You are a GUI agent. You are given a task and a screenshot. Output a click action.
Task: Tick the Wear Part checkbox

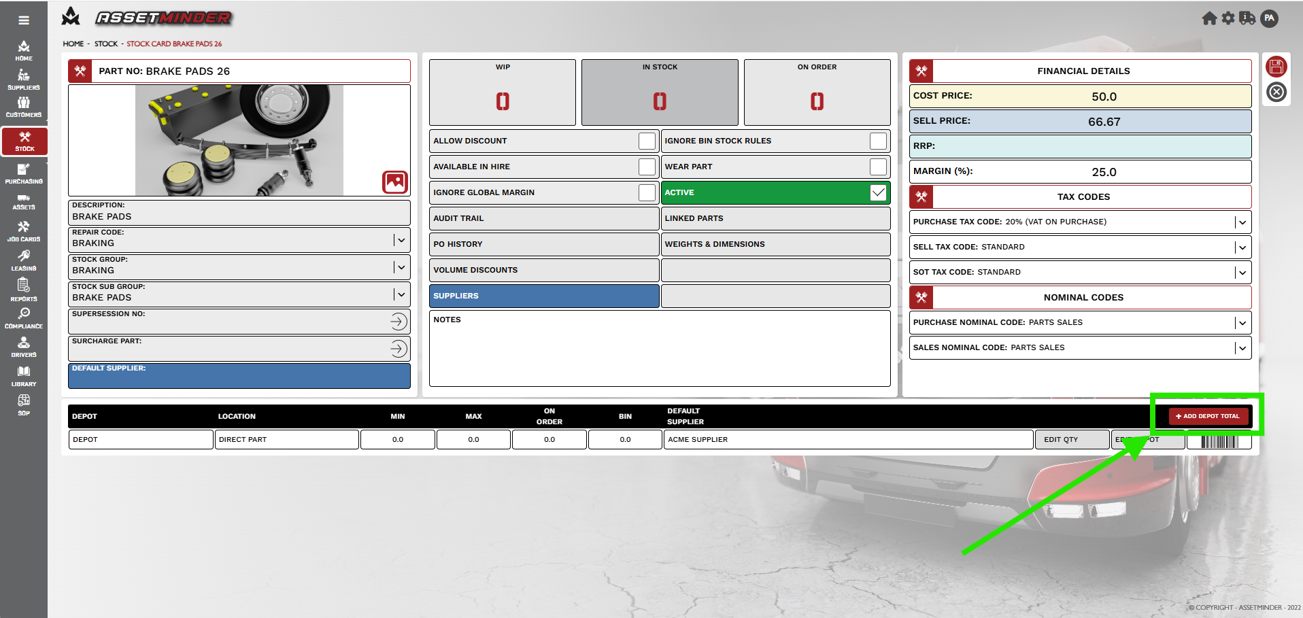878,167
